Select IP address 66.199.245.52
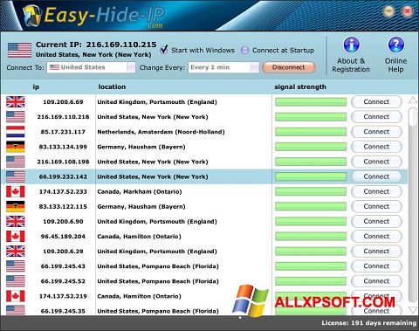 tap(63, 281)
